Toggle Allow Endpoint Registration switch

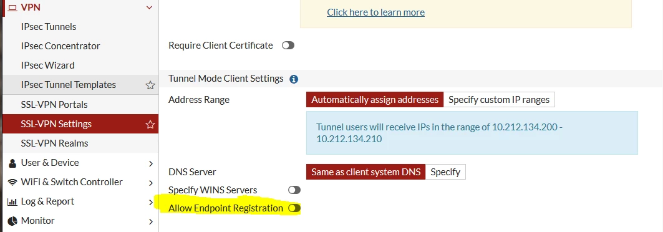coord(294,208)
